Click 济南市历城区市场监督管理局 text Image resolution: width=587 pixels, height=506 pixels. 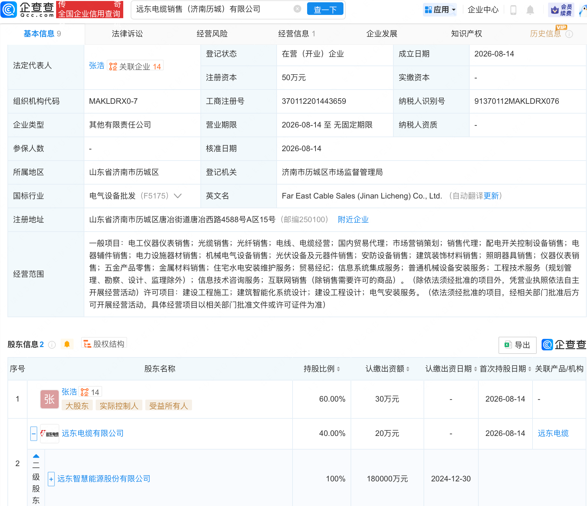coord(332,172)
